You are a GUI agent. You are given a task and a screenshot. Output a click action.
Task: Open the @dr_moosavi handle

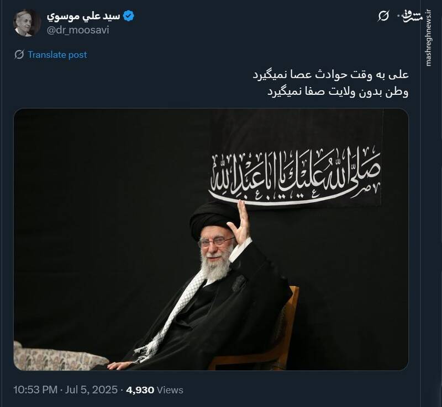pos(78,30)
